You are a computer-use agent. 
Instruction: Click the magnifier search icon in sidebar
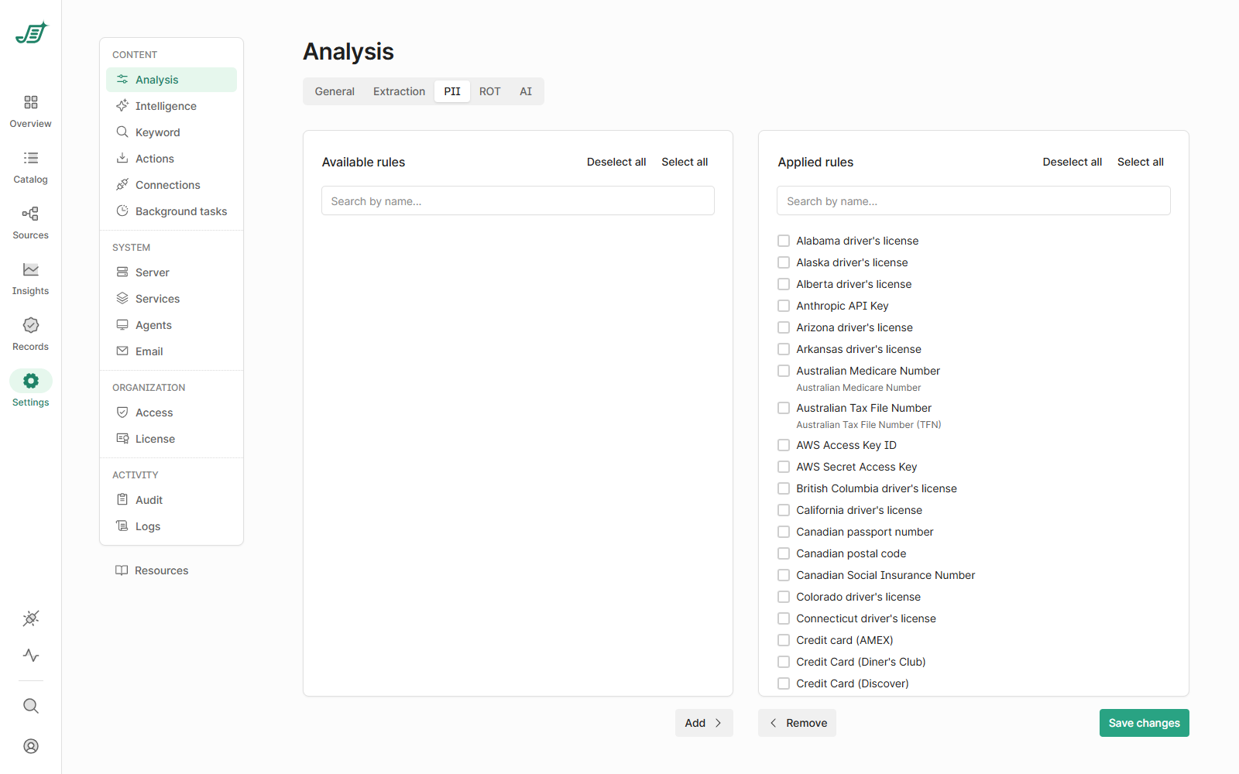click(31, 706)
